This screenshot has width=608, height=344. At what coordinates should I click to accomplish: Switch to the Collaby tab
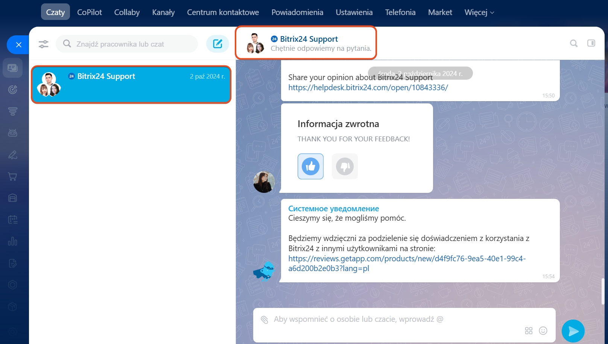(127, 12)
